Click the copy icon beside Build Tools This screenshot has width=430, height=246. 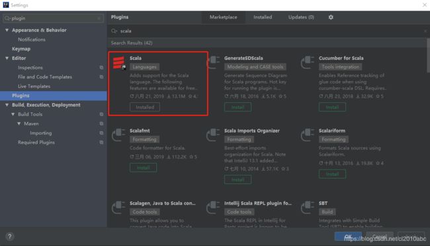[101, 114]
